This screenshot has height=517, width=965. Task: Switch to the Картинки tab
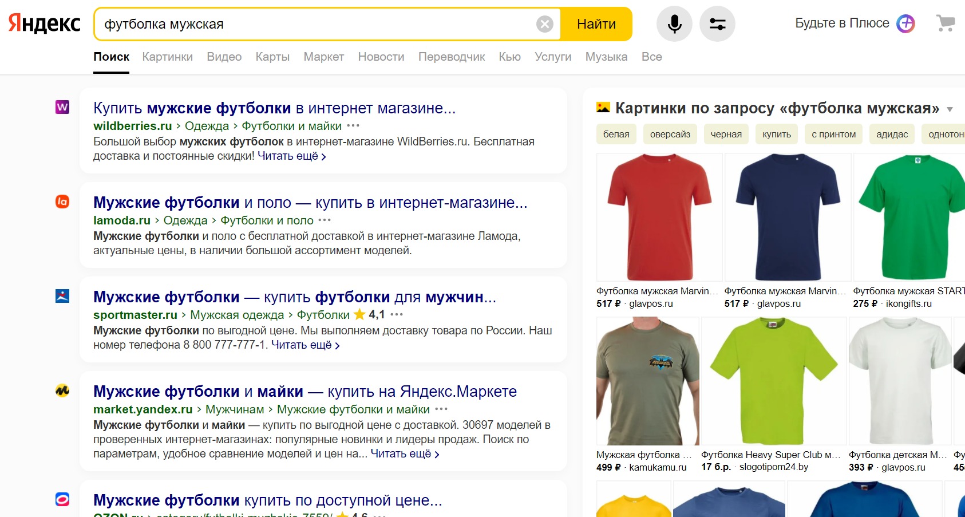coord(167,57)
